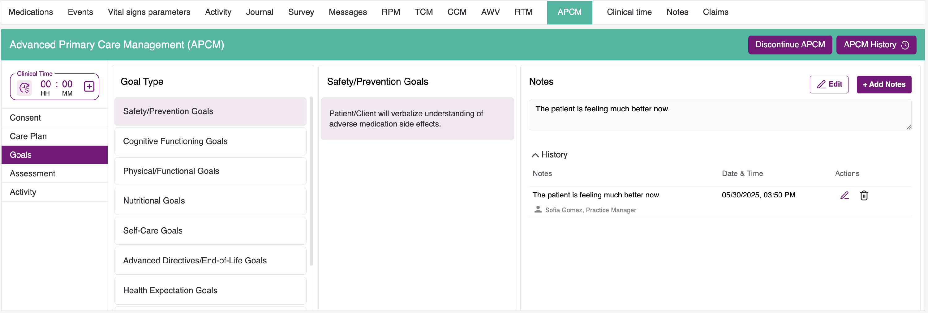Click the pencil icon in history row
The image size is (928, 313).
point(844,195)
